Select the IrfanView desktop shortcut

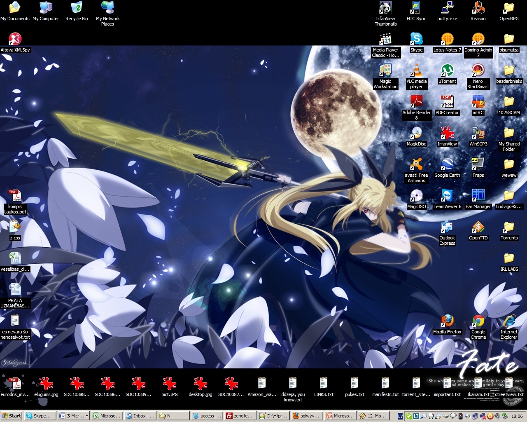(447, 136)
